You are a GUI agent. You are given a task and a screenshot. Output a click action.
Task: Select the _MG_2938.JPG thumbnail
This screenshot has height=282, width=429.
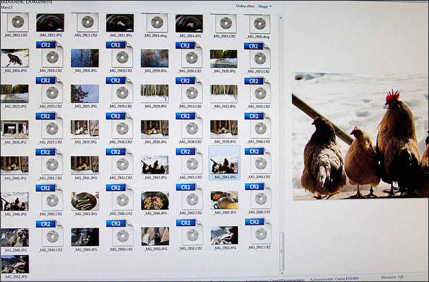pos(155,129)
